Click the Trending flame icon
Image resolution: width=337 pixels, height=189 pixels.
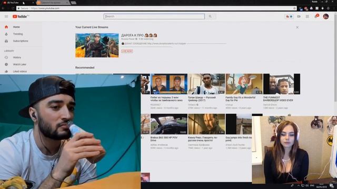[x=6, y=34]
